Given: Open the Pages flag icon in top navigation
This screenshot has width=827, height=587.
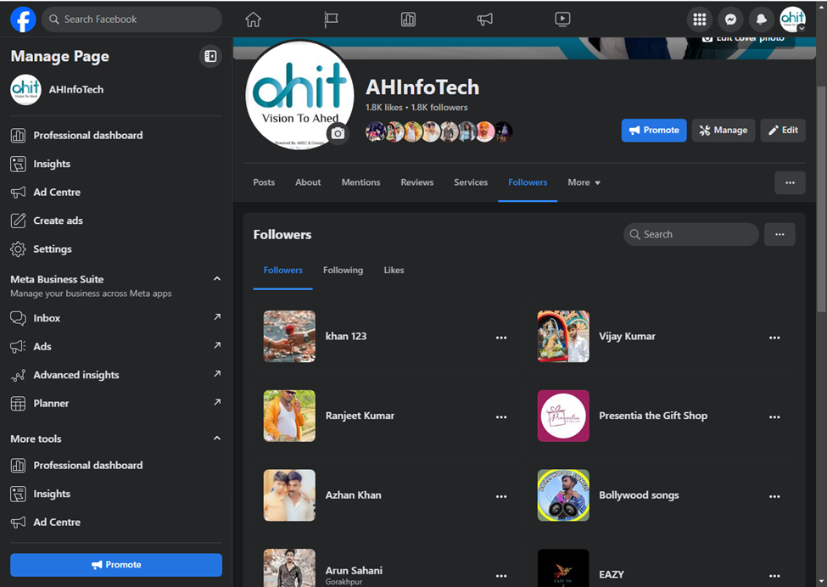Looking at the screenshot, I should pos(331,20).
